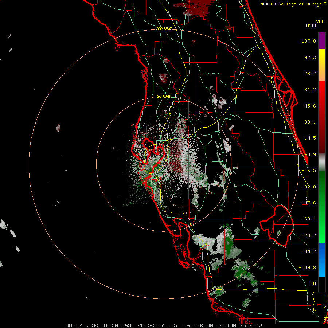
Task: Select the -16.5 legend value
Action: click(x=309, y=171)
